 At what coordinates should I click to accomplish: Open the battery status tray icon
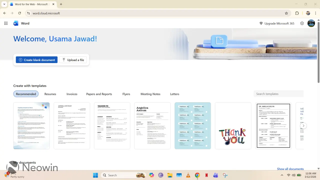(299, 175)
